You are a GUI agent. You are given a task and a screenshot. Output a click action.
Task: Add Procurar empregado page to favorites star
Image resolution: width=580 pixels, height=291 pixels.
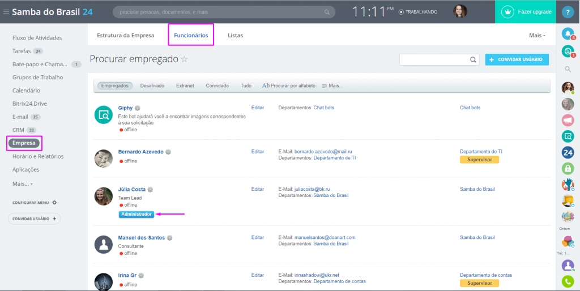[184, 59]
